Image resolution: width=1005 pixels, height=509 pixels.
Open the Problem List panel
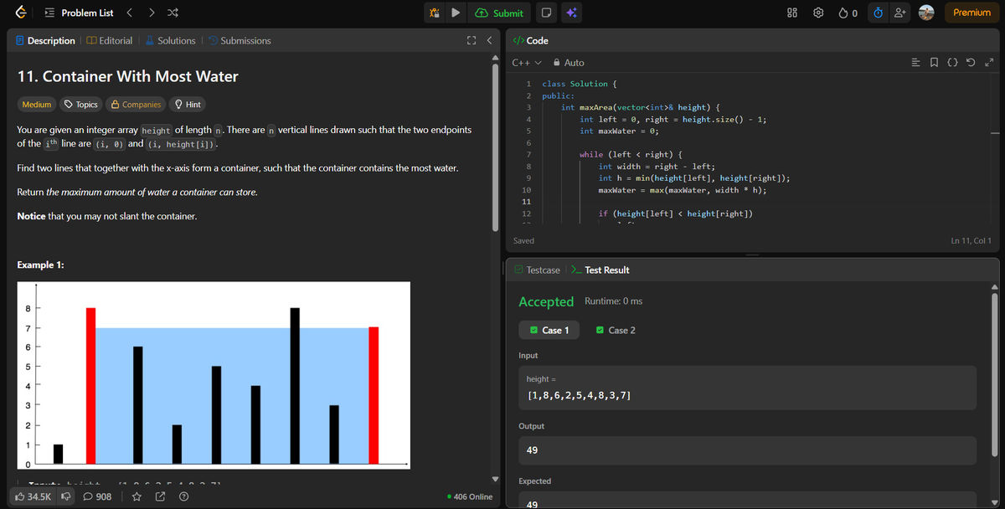click(x=78, y=13)
